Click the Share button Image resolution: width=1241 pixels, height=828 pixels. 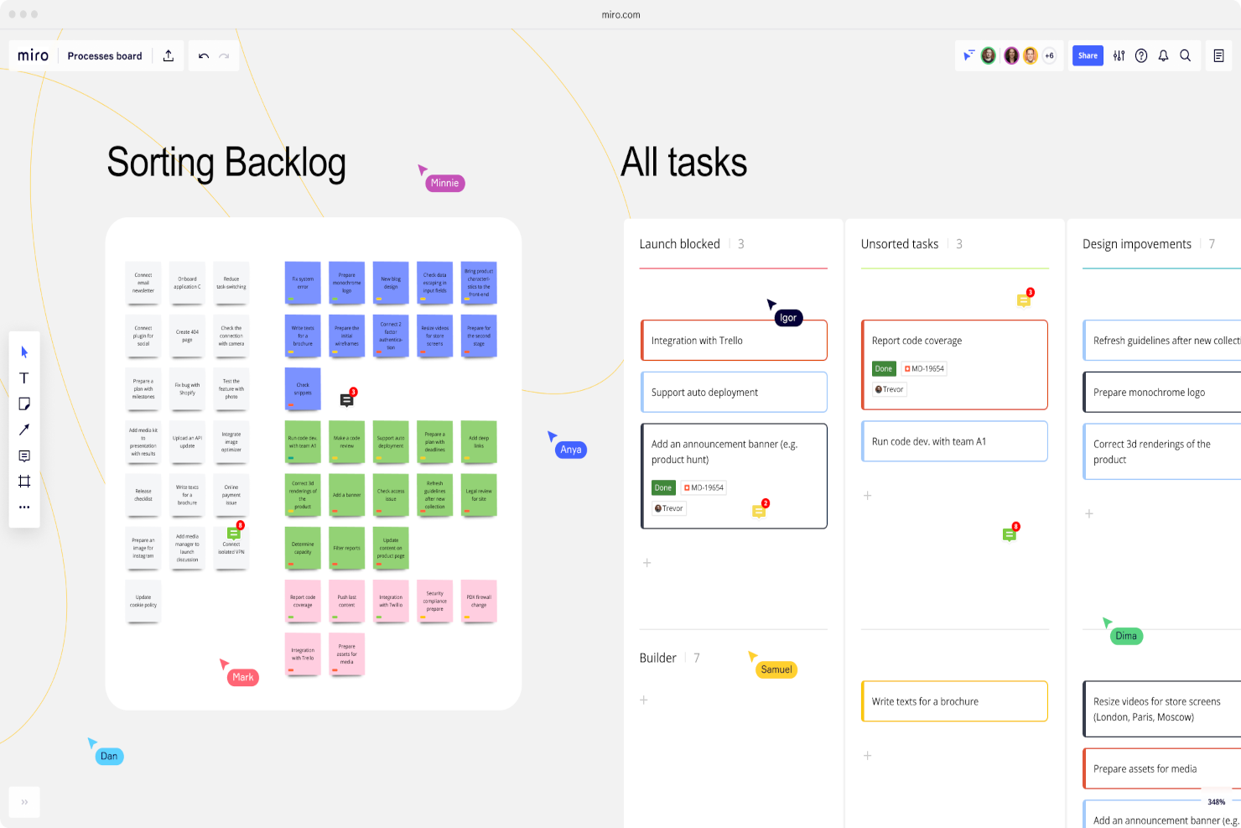click(1088, 55)
